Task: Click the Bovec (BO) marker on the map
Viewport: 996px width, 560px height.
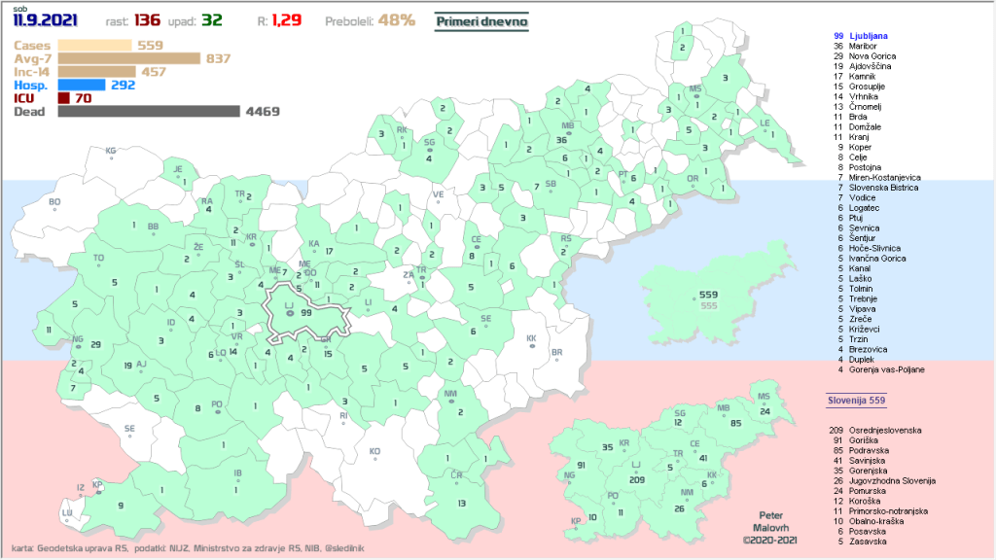Action: click(x=54, y=209)
